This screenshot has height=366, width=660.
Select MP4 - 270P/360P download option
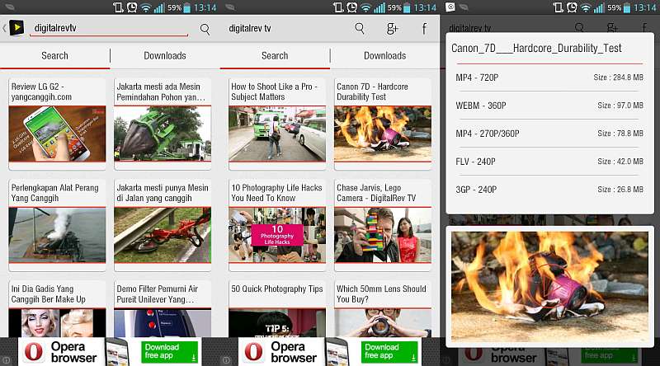pos(549,134)
